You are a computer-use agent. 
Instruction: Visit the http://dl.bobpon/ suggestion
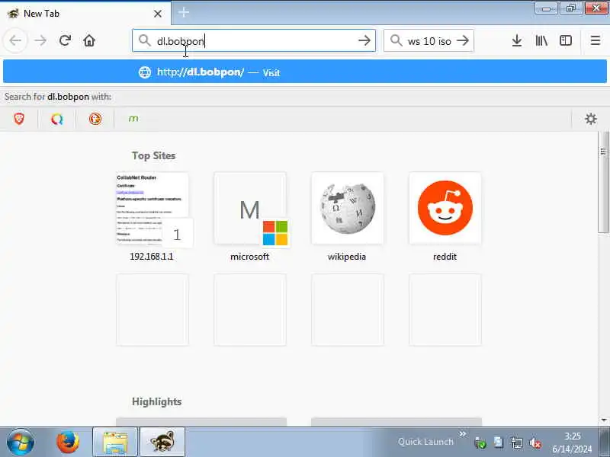tap(304, 72)
